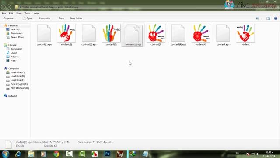Screen dimensions: 280x158
Task: Open the Videos library
Action: click(14, 61)
